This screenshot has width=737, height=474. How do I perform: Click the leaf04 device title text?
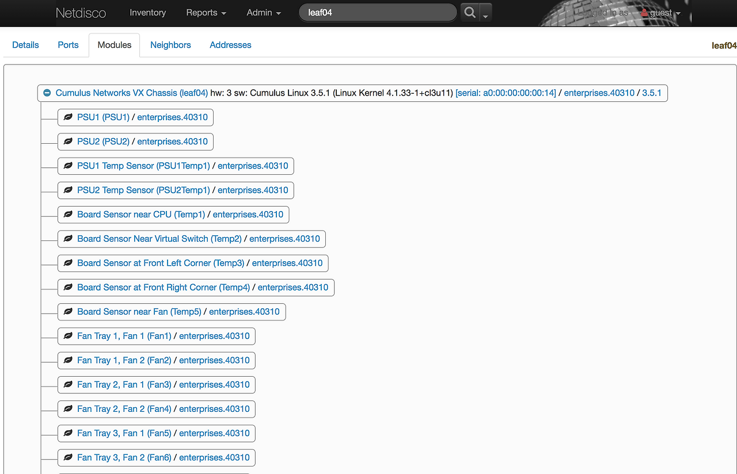point(724,45)
